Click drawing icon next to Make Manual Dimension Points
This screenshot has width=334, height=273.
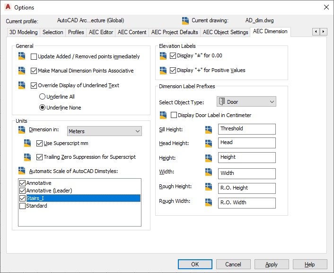coord(22,71)
